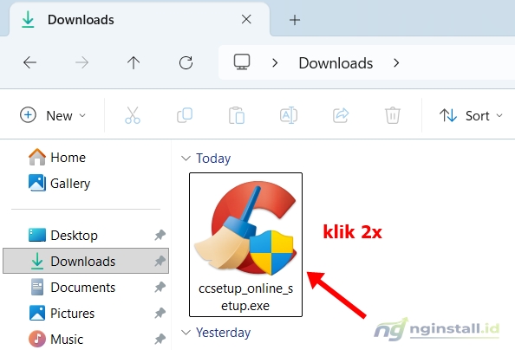Navigate up one folder level

tap(134, 62)
